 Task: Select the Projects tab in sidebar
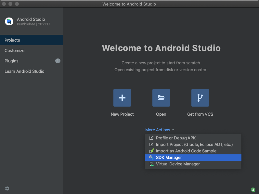click(x=32, y=40)
